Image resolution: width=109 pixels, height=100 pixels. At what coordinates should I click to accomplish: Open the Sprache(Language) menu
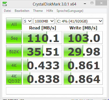(x=70, y=11)
